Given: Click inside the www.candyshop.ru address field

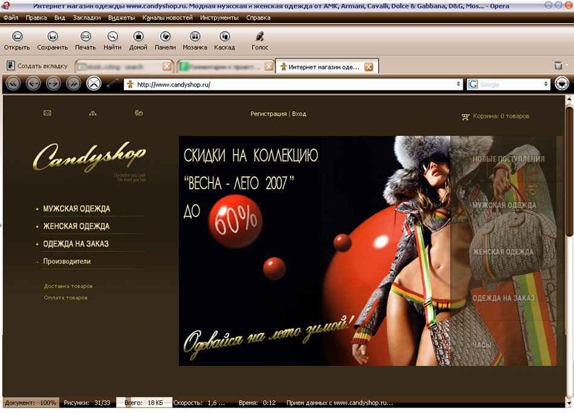Looking at the screenshot, I should tap(272, 85).
